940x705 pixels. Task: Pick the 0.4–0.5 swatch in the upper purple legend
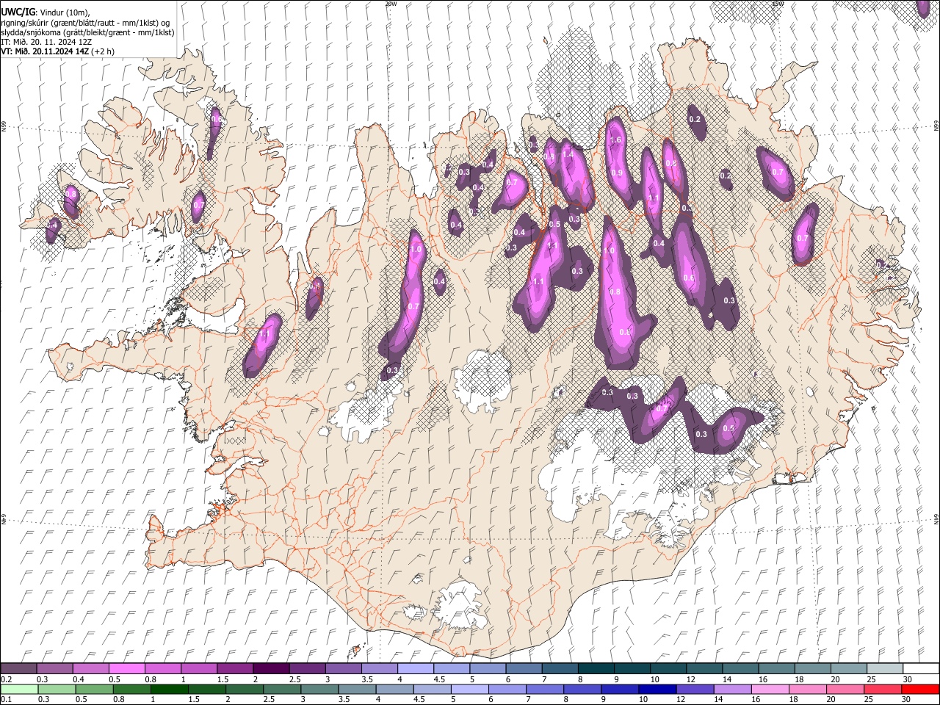coord(90,668)
